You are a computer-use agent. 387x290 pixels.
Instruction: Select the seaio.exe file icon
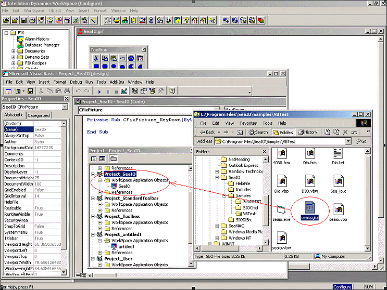pyautogui.click(x=281, y=213)
